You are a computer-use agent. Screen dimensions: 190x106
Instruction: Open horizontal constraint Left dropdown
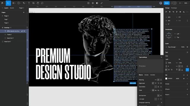pos(178,34)
